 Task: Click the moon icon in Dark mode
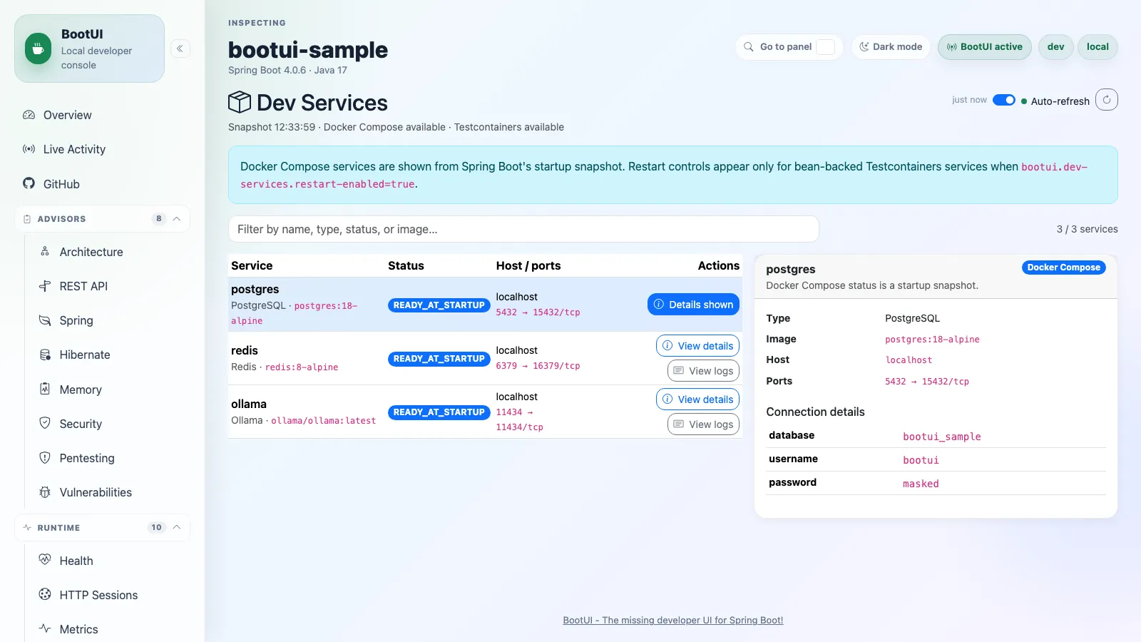tap(864, 46)
